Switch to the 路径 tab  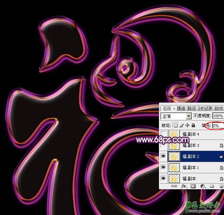[192, 109]
